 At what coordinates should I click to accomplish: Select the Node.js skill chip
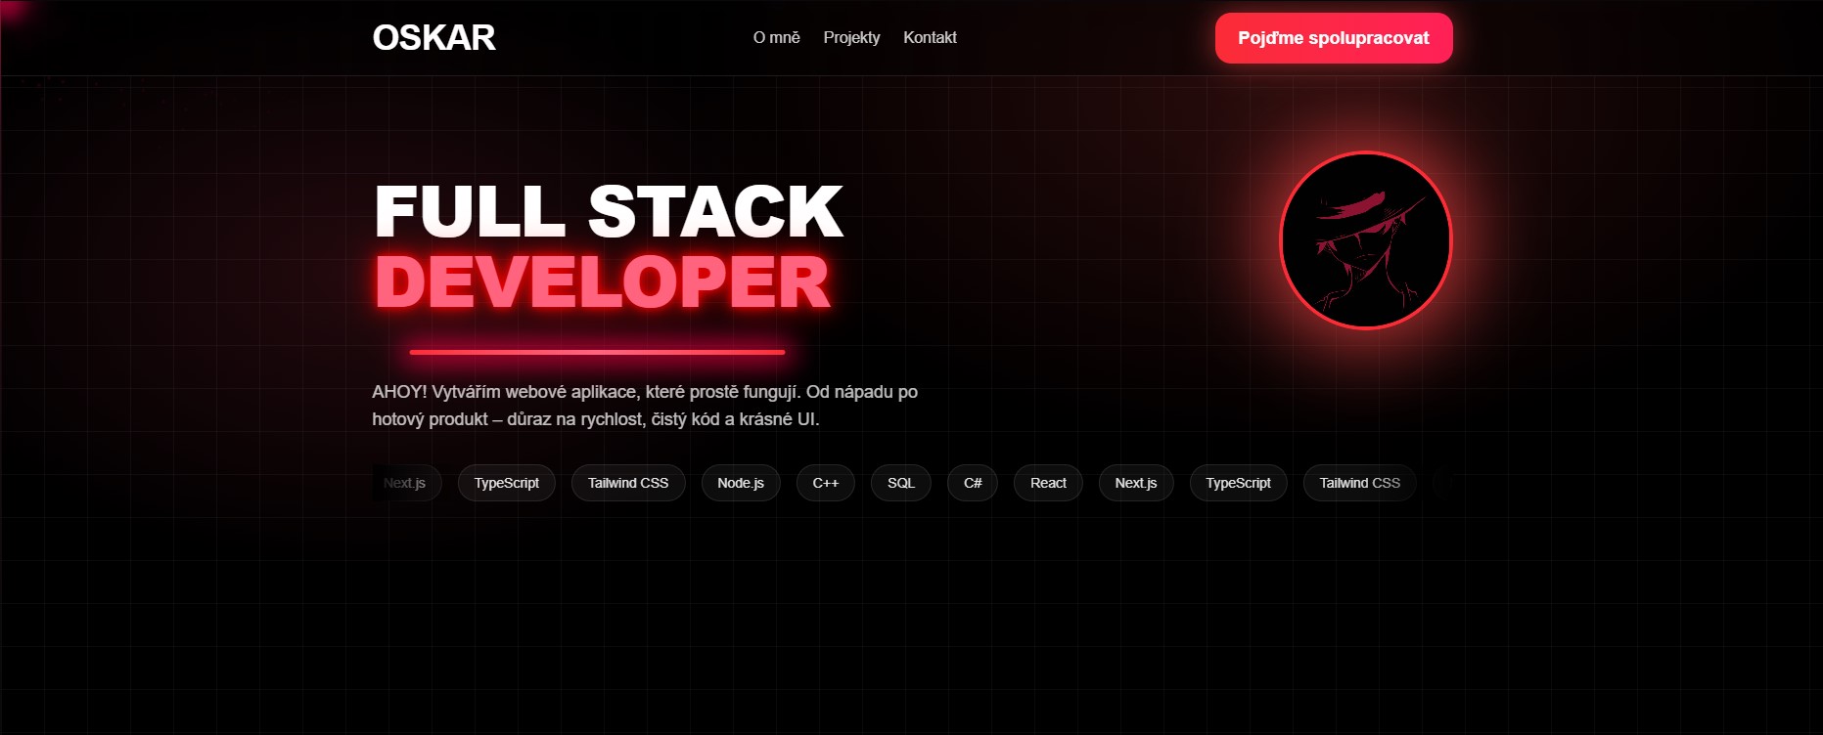pos(740,483)
